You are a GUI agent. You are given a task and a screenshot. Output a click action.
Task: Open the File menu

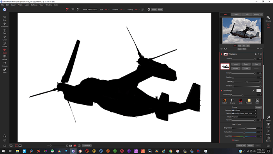coord(2,5)
